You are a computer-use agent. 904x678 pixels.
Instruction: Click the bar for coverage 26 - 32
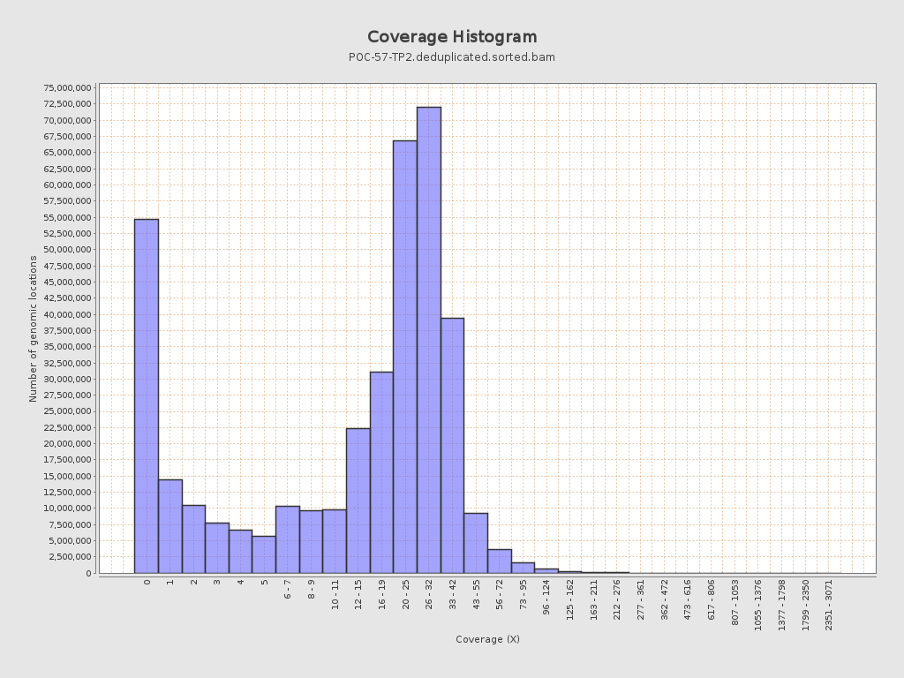tap(429, 340)
